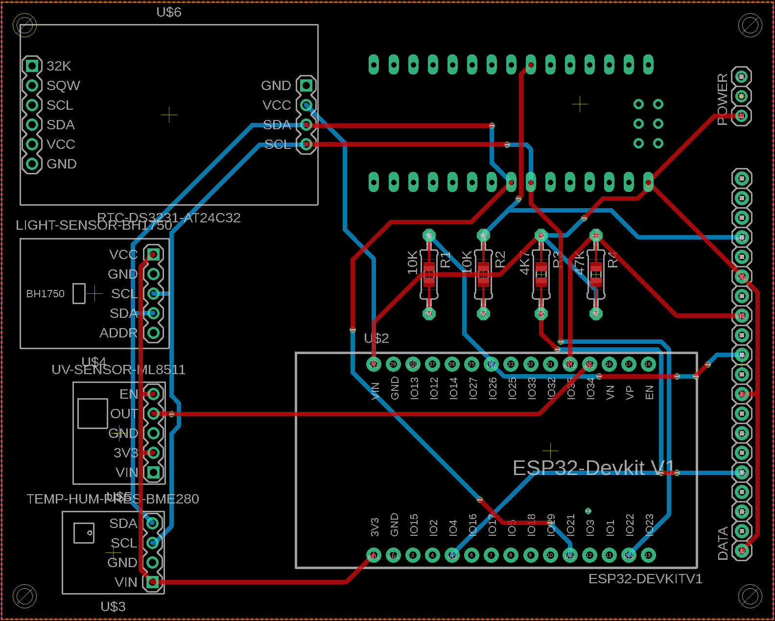Select the 3V3 pad on the ML8511 header
The width and height of the screenshot is (775, 621).
click(x=153, y=453)
